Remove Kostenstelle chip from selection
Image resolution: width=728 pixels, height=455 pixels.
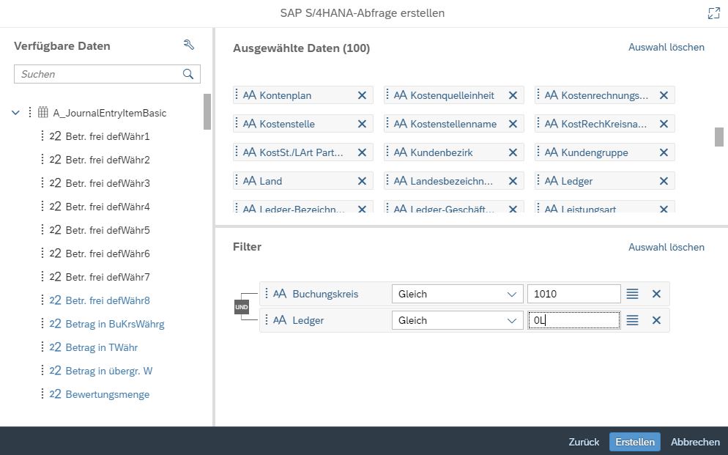click(362, 124)
